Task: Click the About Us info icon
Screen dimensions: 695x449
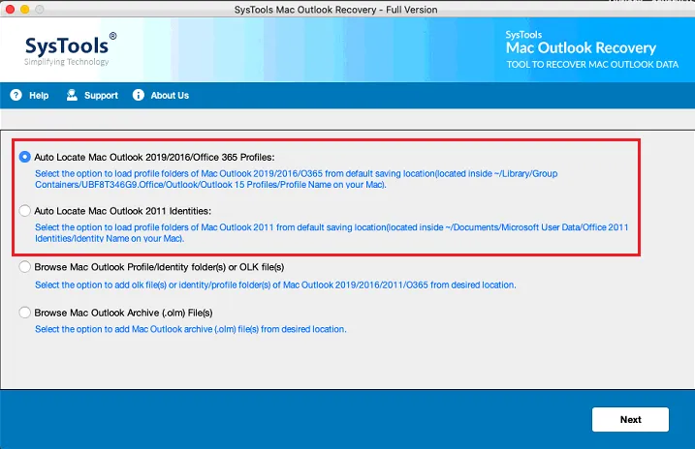Action: point(139,95)
